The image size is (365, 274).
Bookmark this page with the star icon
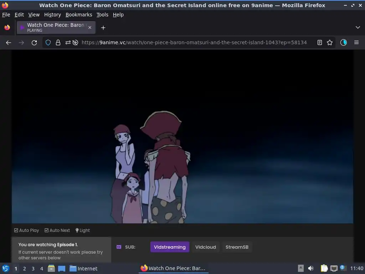[330, 42]
